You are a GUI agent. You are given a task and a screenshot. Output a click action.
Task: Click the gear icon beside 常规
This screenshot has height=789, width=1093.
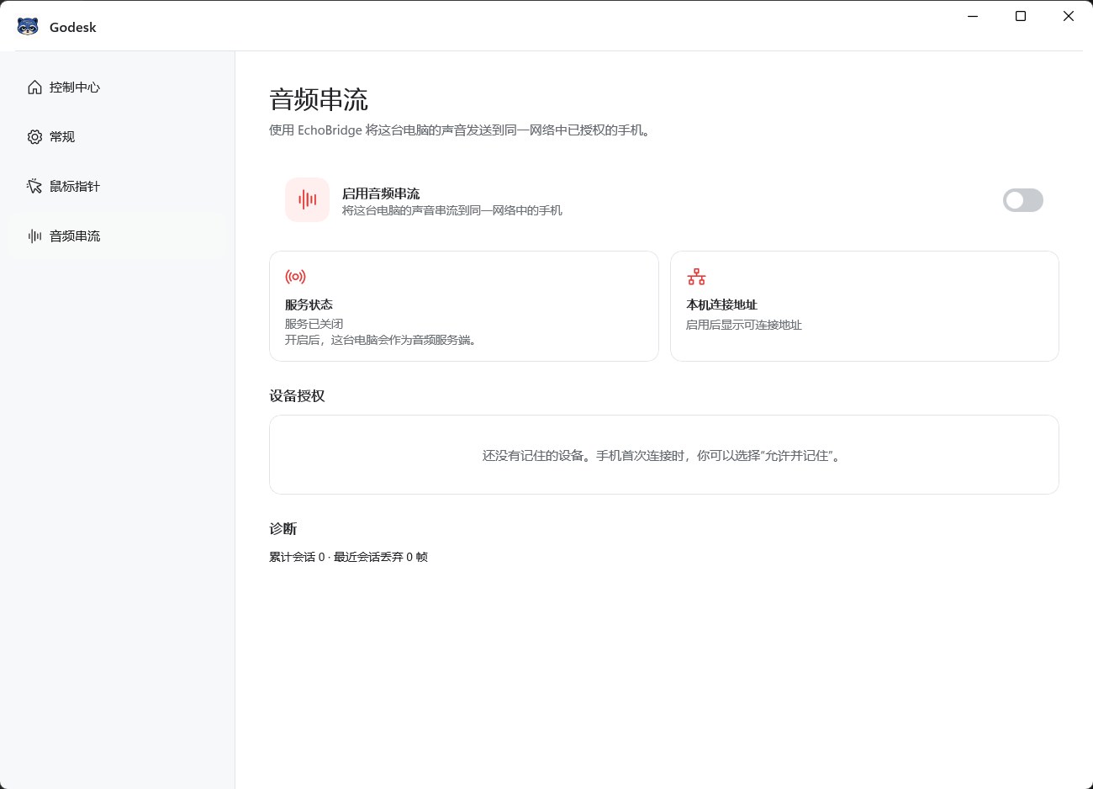pos(34,137)
